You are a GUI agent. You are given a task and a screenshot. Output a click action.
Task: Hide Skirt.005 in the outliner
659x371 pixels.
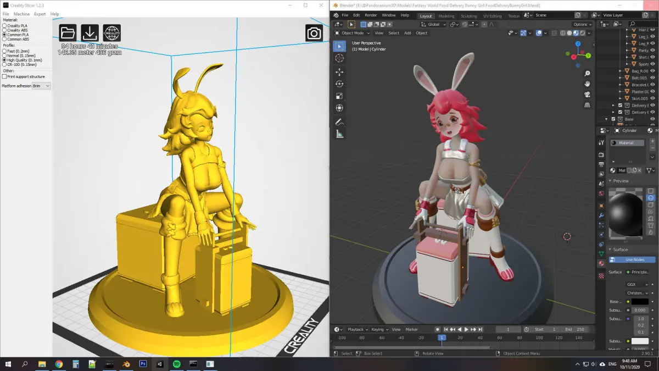tap(652, 98)
